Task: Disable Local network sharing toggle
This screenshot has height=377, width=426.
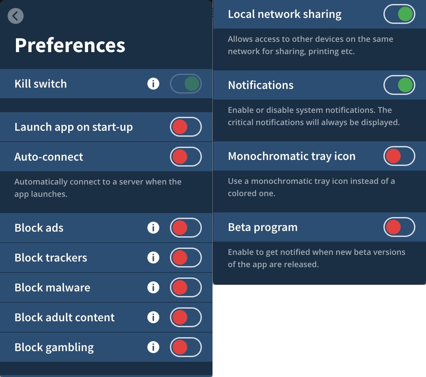Action: point(399,14)
